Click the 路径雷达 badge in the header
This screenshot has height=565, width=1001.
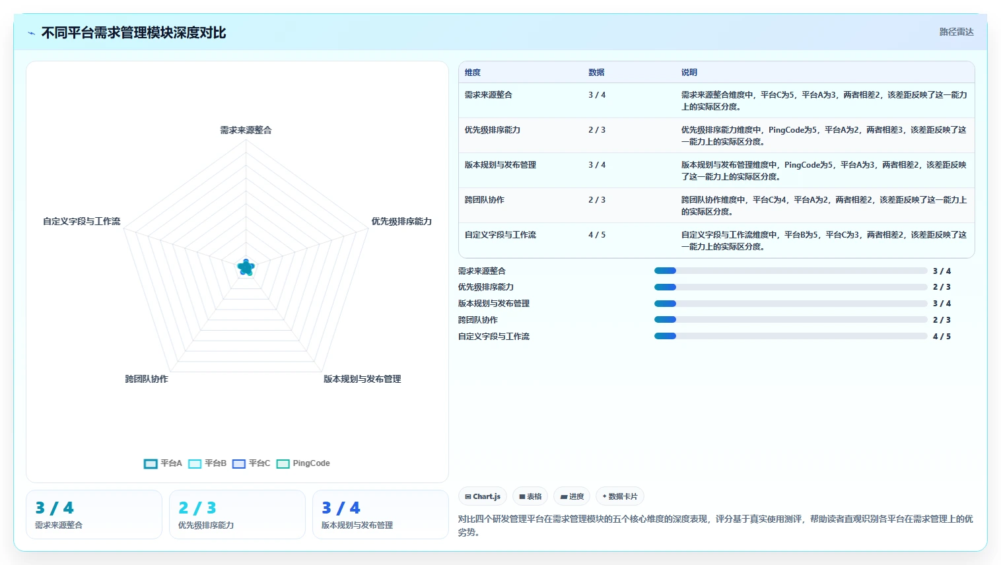click(x=956, y=32)
